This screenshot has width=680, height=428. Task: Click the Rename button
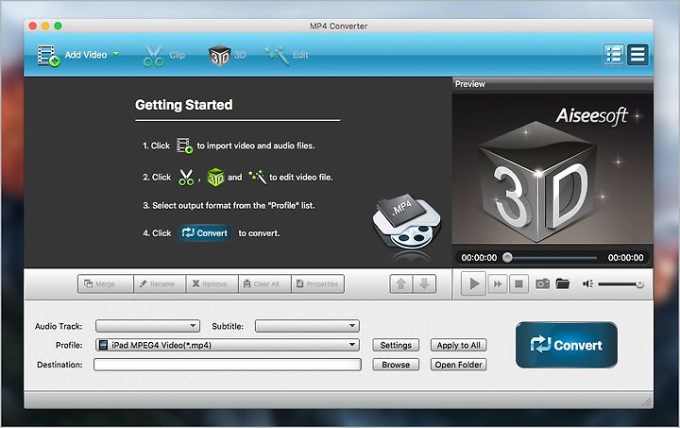(x=160, y=283)
